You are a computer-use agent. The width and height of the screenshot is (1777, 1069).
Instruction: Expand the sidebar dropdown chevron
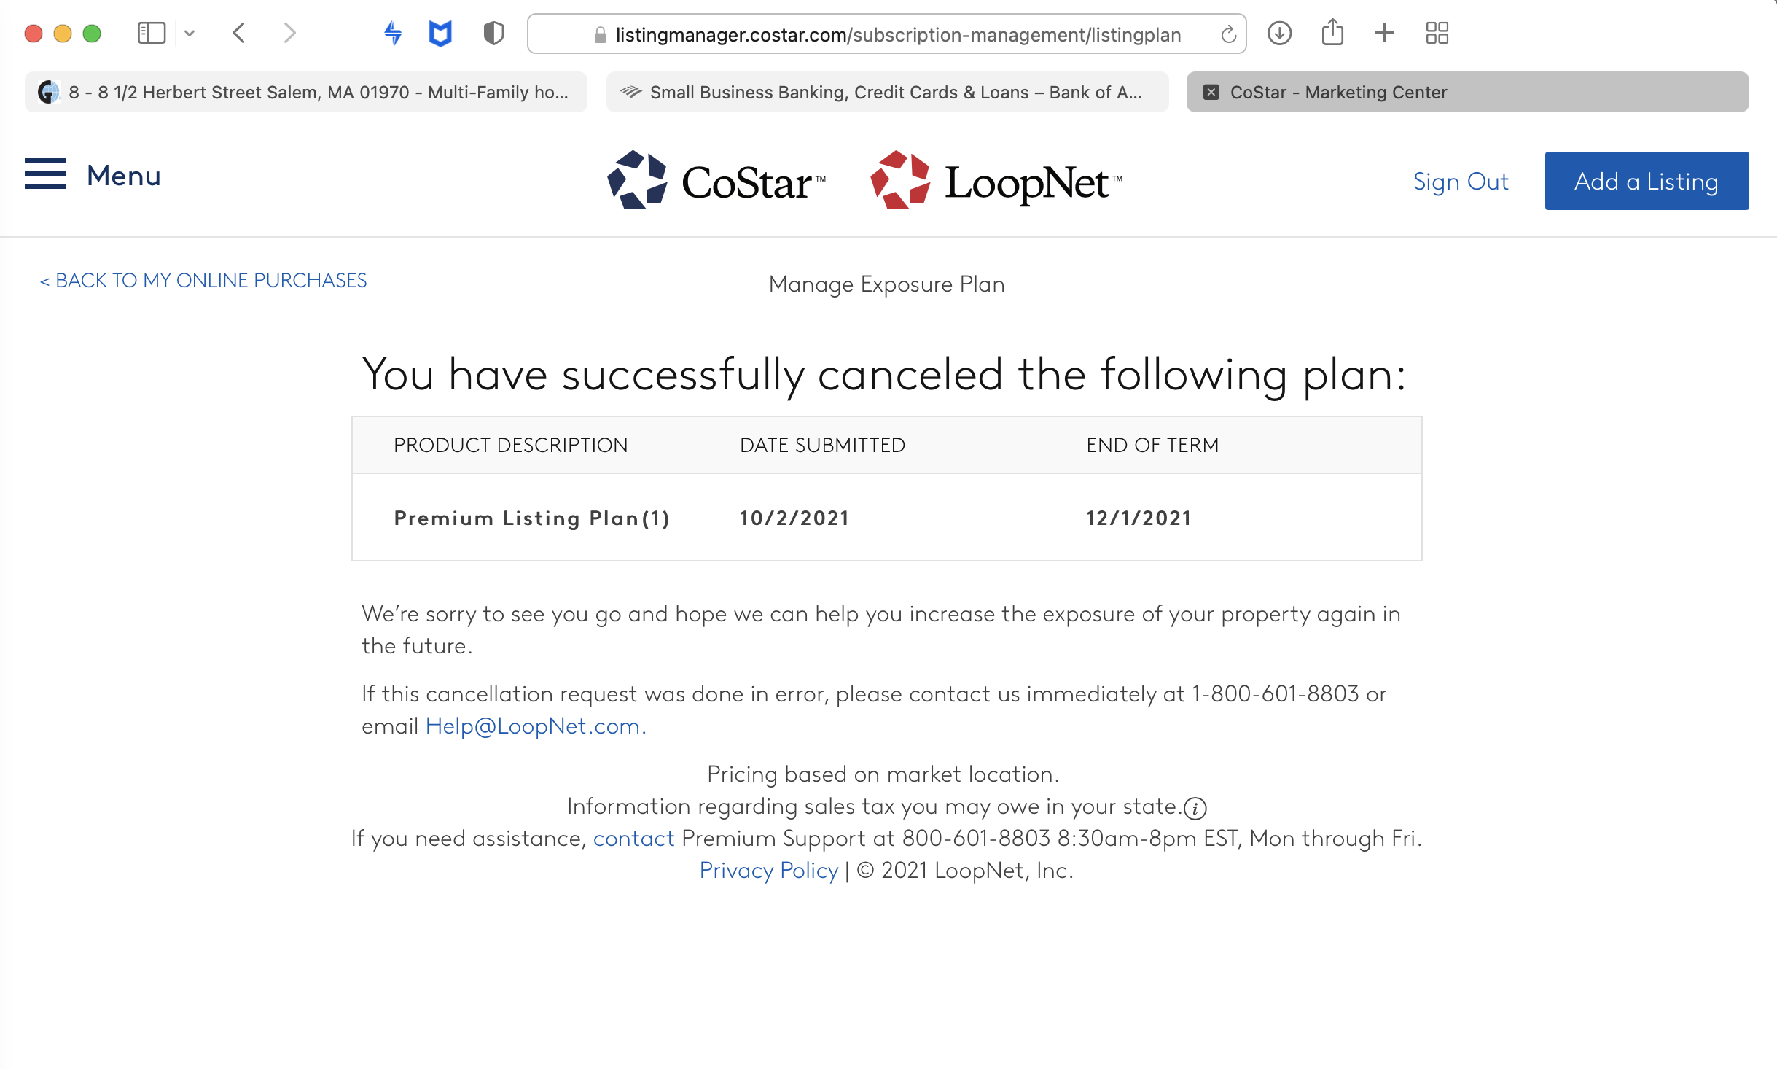point(190,33)
